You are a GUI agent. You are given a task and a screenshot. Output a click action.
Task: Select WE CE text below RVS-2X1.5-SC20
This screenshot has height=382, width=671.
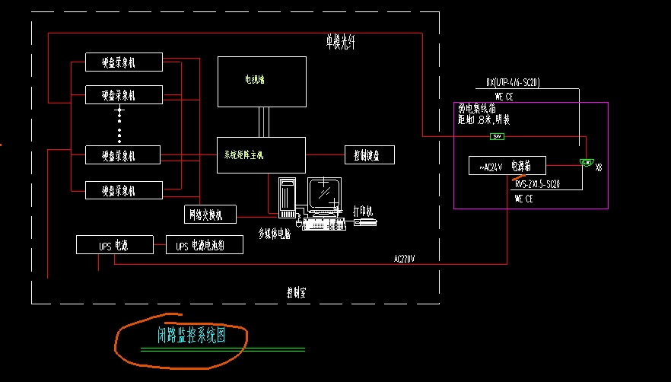[x=523, y=199]
